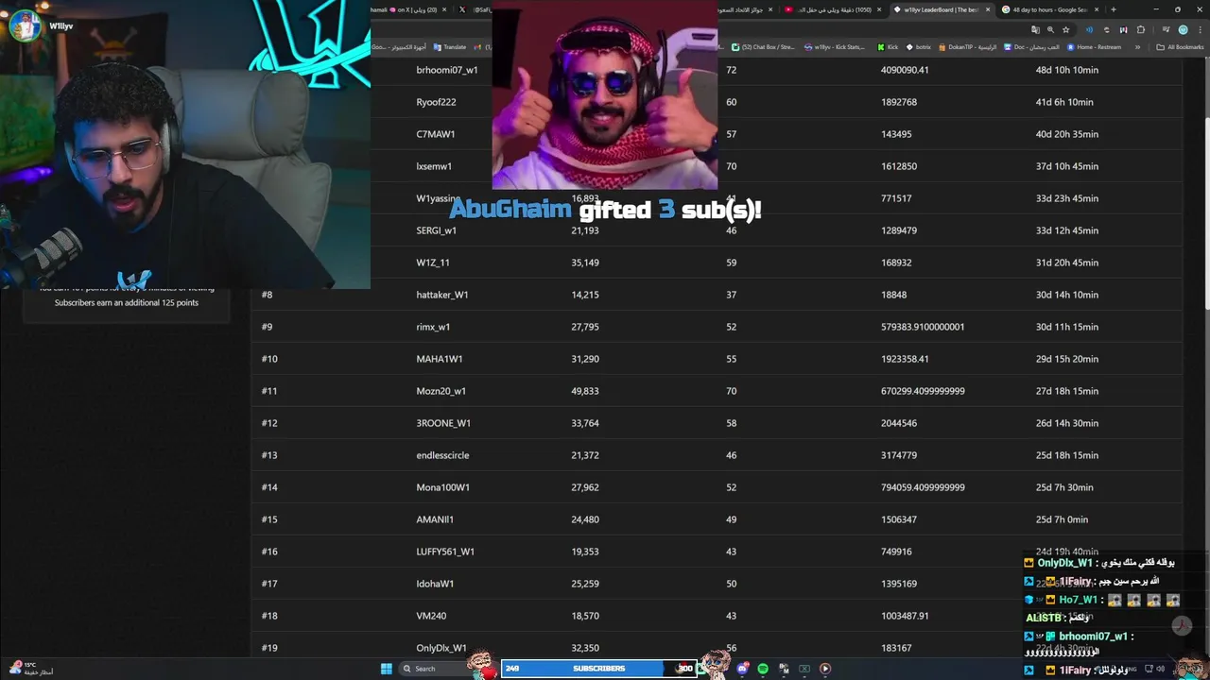Screen dimensions: 1210x680
Task: Close the w1llyv LeaderBoard tab
Action: click(988, 9)
